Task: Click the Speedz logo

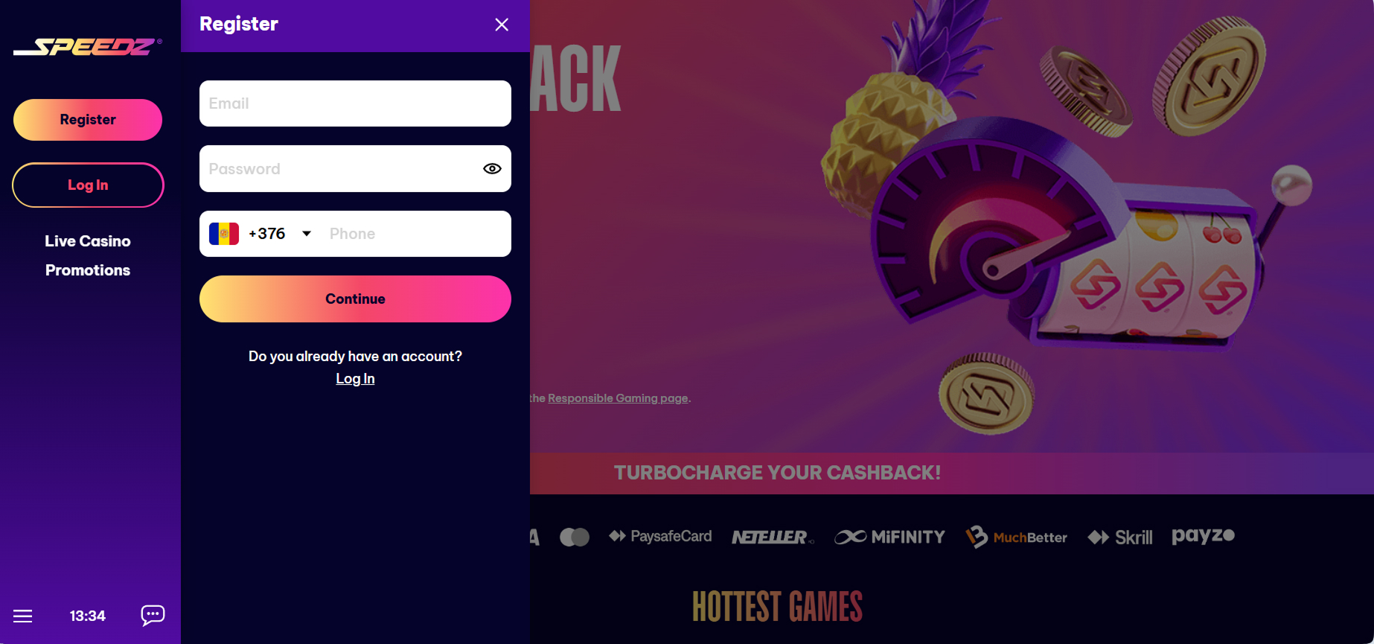Action: 87,47
